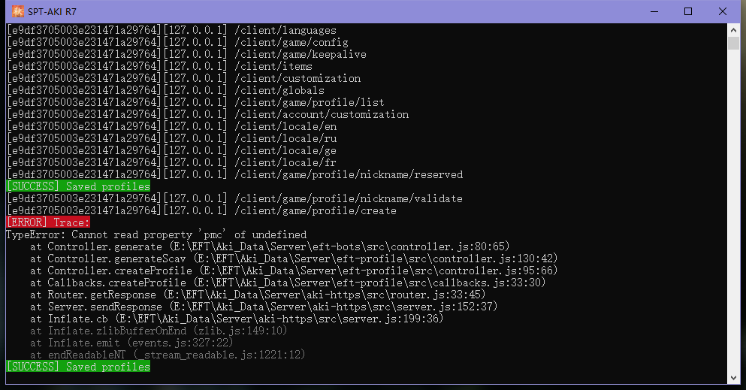Image resolution: width=746 pixels, height=390 pixels.
Task: Click the TypeError Cannot read property line
Action: tap(156, 234)
